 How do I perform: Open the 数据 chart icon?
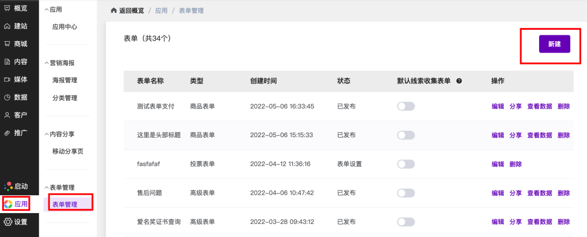(x=7, y=98)
